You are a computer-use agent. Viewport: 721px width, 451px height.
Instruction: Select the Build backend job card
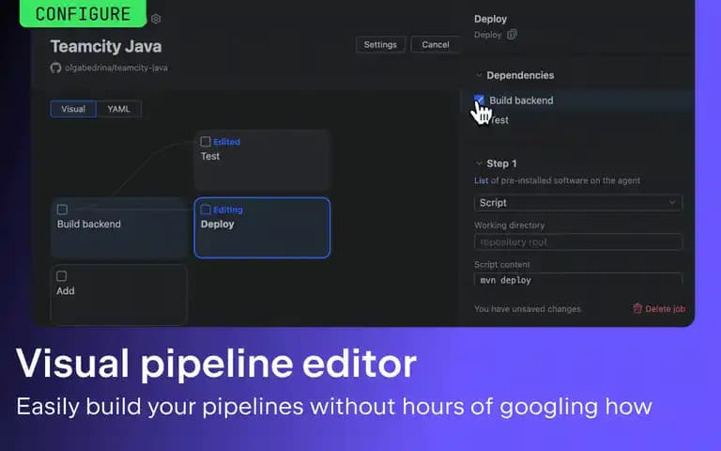pos(119,227)
